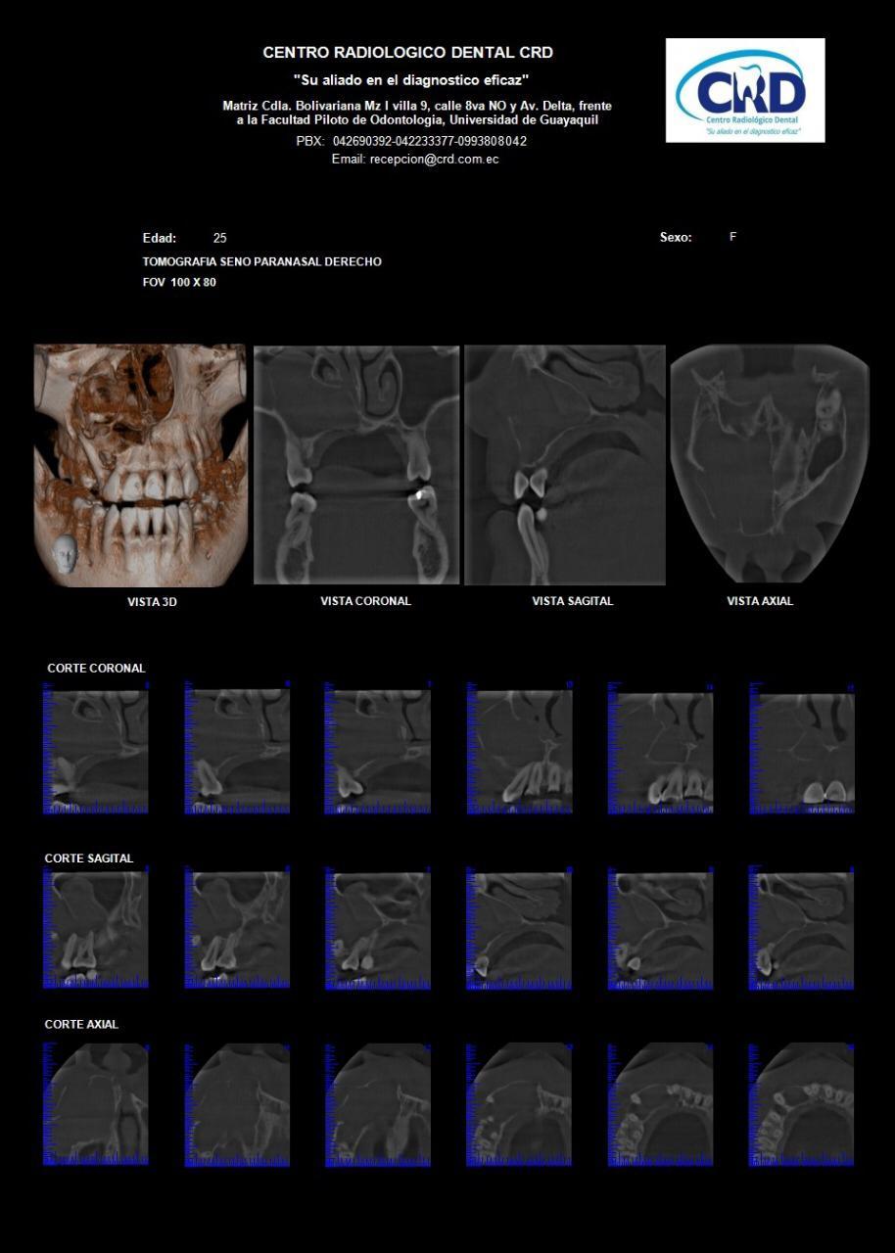The height and width of the screenshot is (1253, 895).
Task: Click the FOV 100 X 80 label
Action: [179, 283]
